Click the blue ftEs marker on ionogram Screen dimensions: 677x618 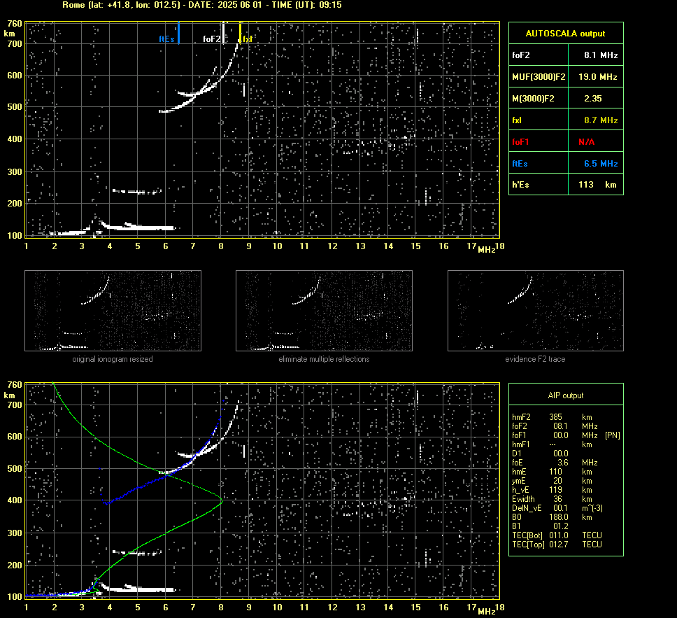pos(178,33)
